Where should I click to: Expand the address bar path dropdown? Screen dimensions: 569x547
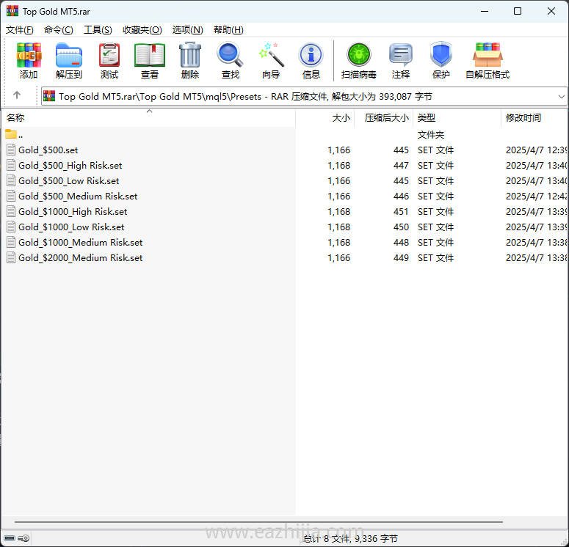coord(562,97)
